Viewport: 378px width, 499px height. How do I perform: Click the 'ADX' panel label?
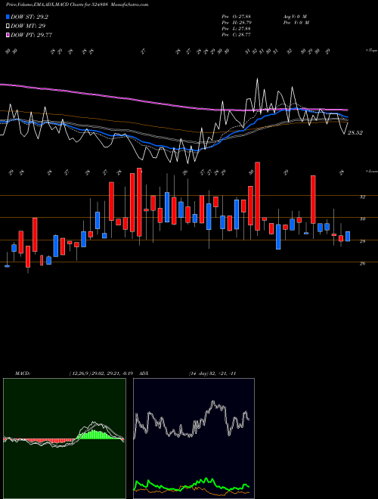click(x=144, y=373)
